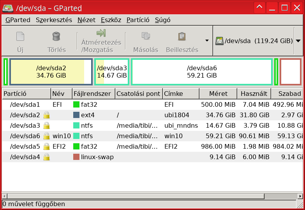The height and width of the screenshot is (210, 305).
Task: Sort by the Méret column header
Action: [x=218, y=94]
